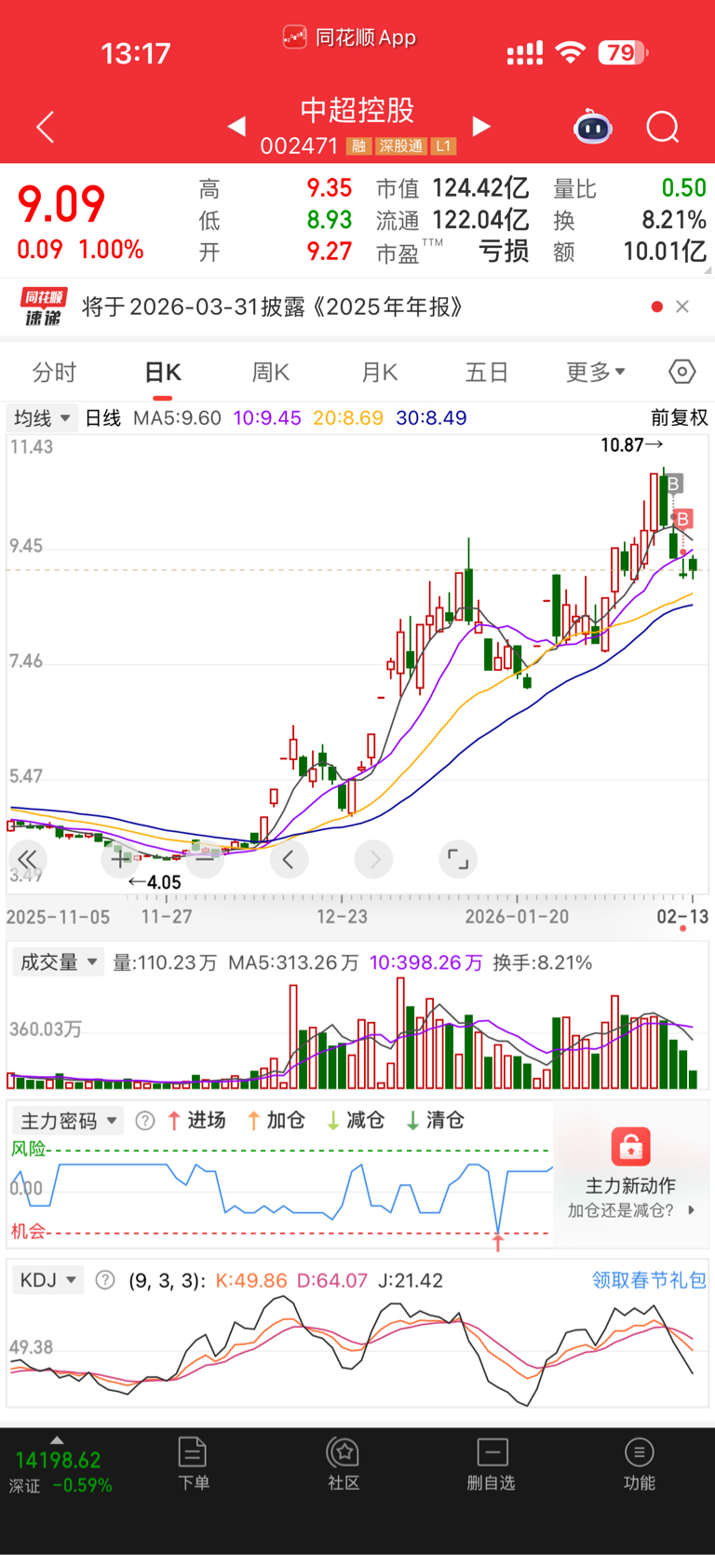The width and height of the screenshot is (715, 1555).
Task: Dismiss the annual report notice banner
Action: tap(682, 307)
